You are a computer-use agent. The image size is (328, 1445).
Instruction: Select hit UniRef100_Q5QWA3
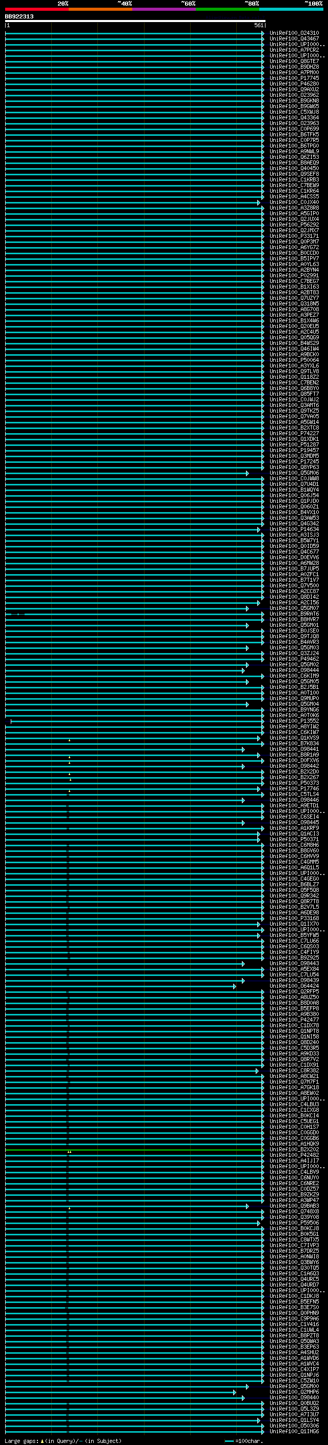pyautogui.click(x=294, y=1340)
